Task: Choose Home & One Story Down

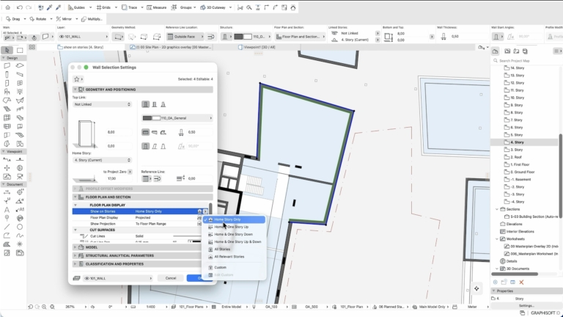Action: [x=235, y=234]
